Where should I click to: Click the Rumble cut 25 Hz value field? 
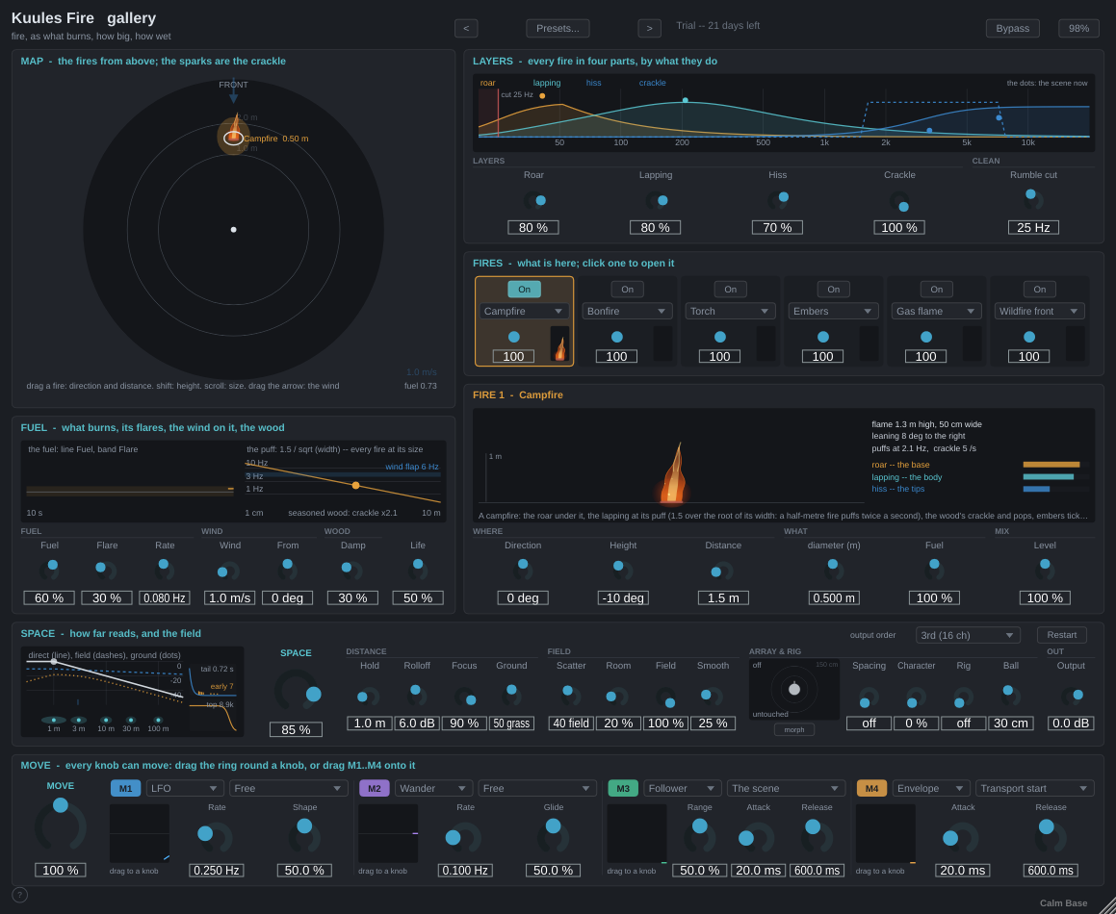(x=1033, y=228)
